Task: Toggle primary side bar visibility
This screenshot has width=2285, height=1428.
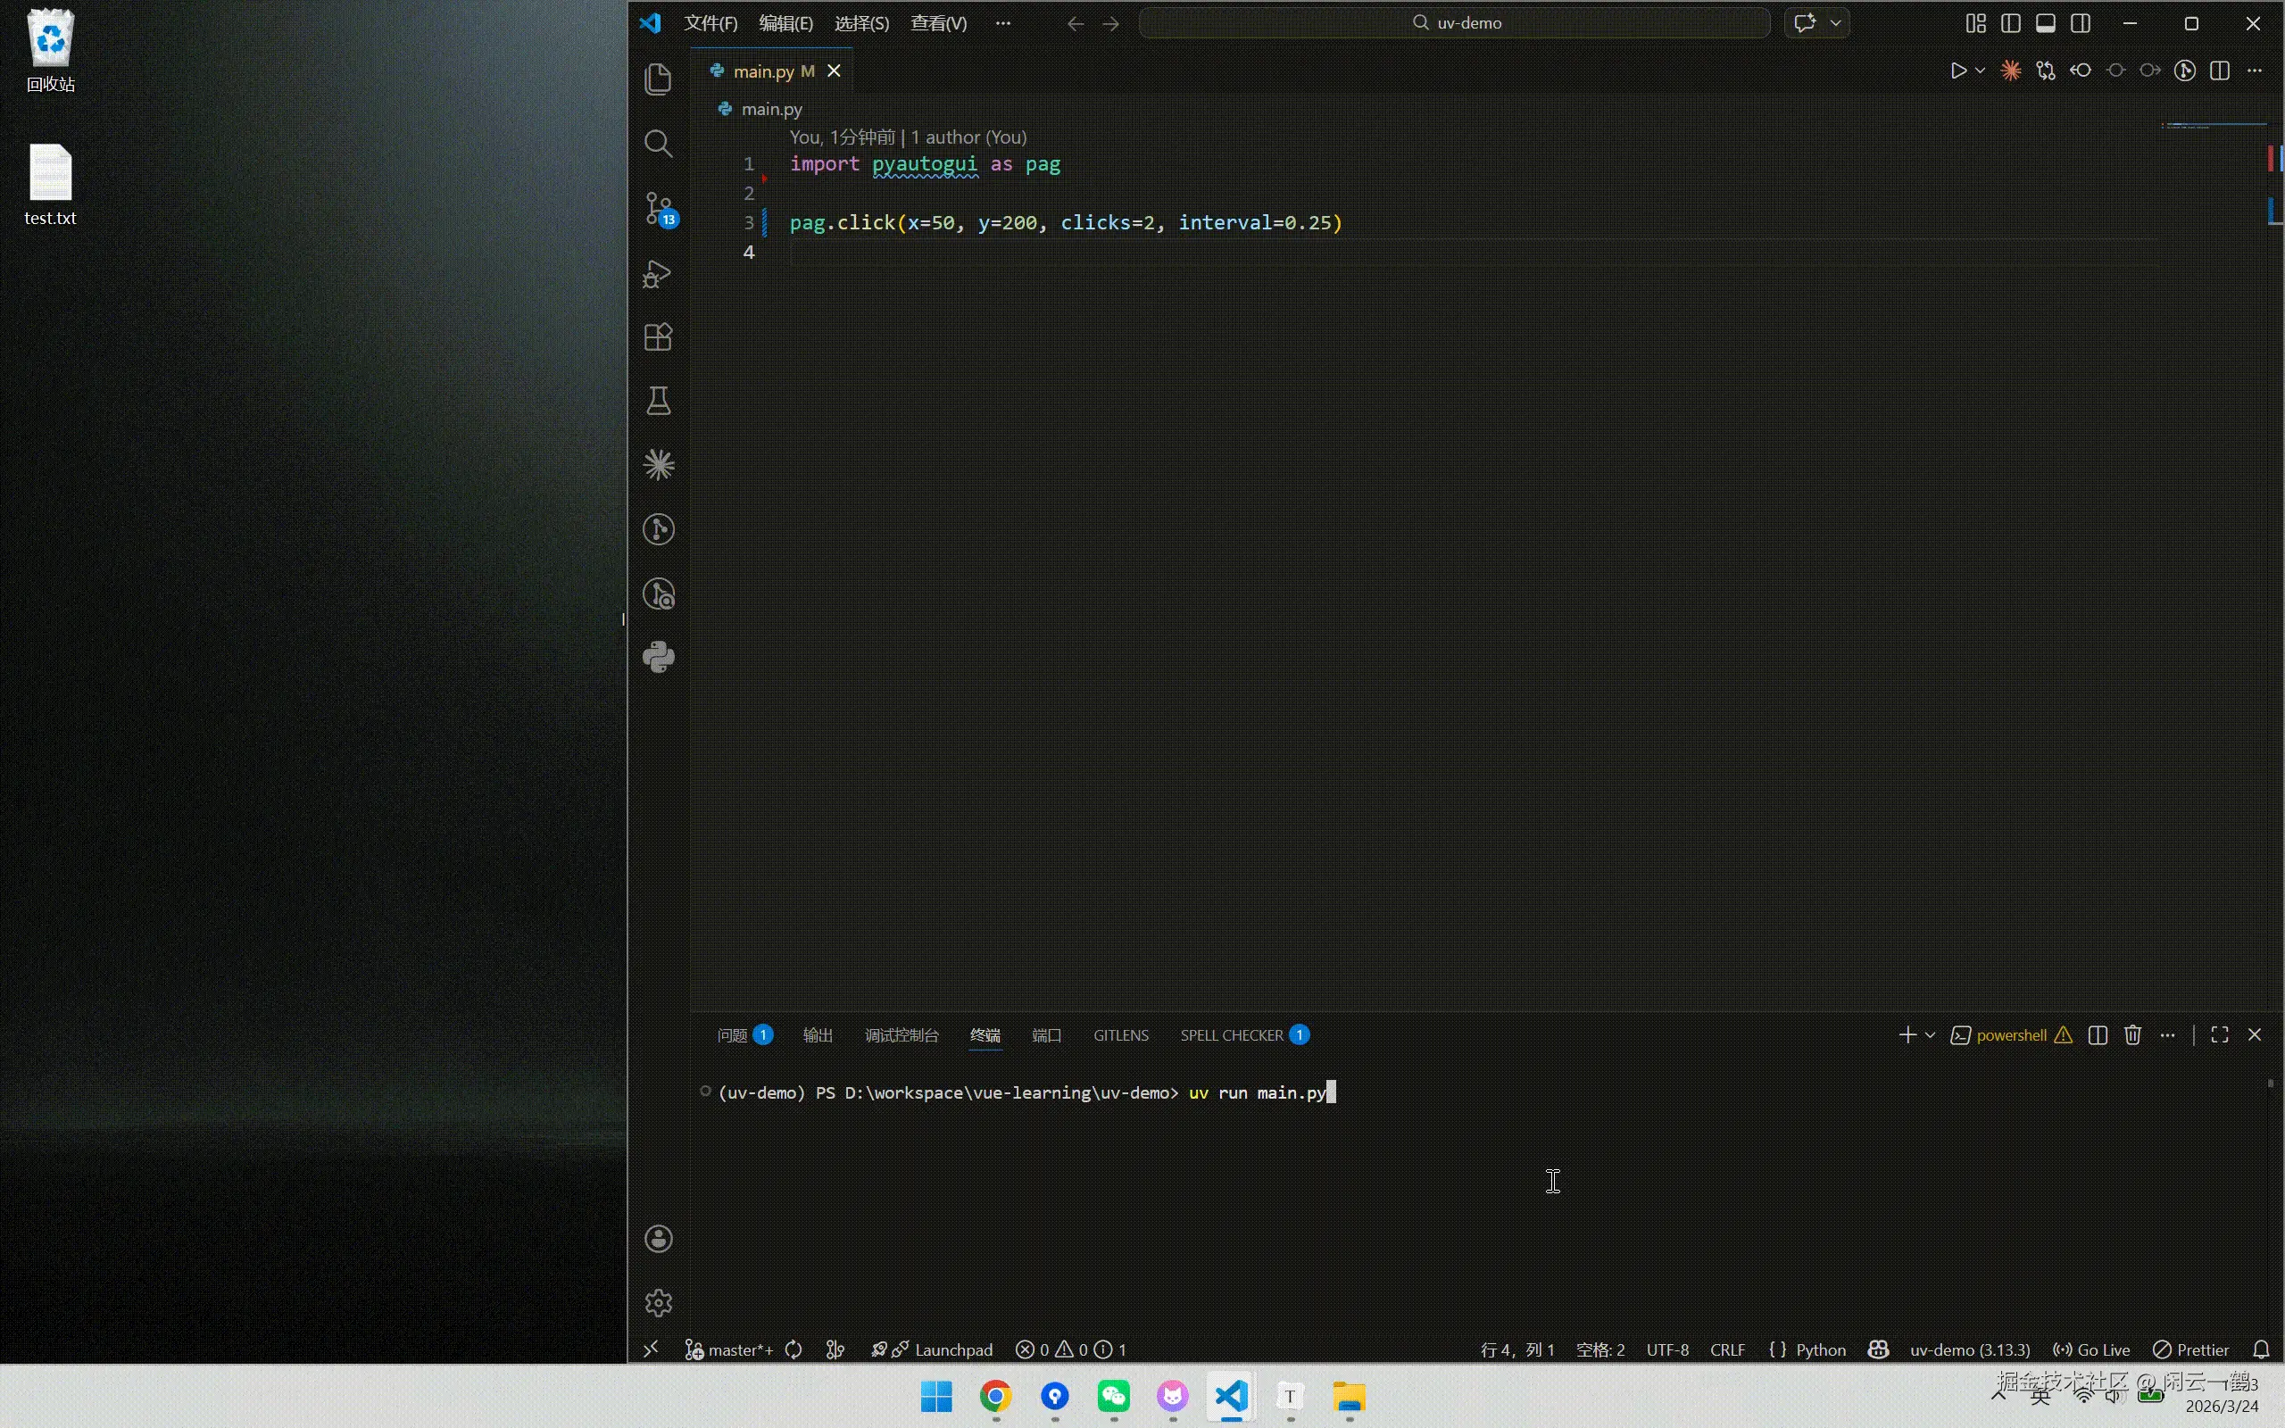Action: click(x=2010, y=23)
